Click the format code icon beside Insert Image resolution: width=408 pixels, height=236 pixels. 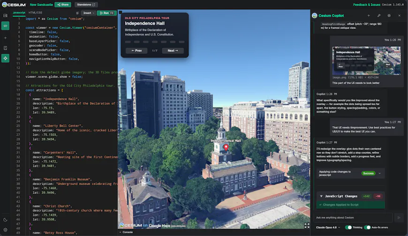77,13
